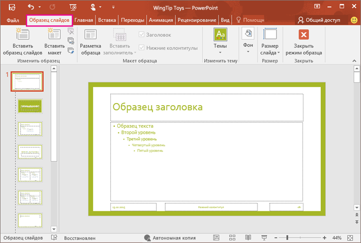Open the Вставка tab

point(107,20)
